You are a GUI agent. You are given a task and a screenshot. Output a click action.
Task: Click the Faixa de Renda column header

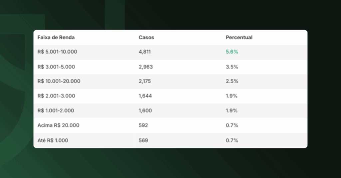(56, 38)
